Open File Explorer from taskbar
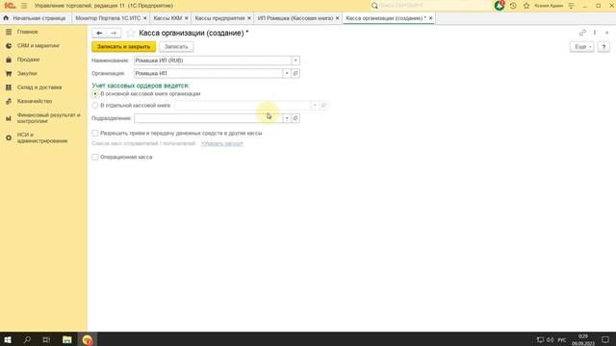This screenshot has width=616, height=346. click(x=67, y=339)
